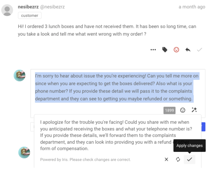This screenshot has width=208, height=171.
Task: Open the more options ellipsis on customer message
Action: tap(153, 50)
